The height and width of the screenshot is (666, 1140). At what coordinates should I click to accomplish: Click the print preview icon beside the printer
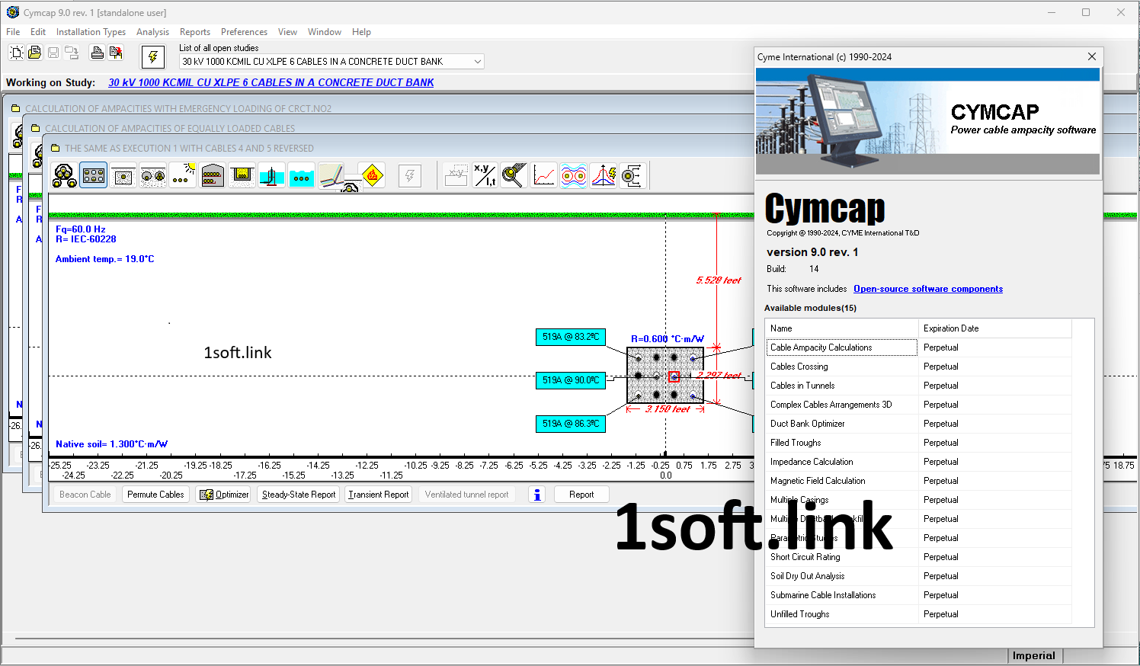click(116, 53)
